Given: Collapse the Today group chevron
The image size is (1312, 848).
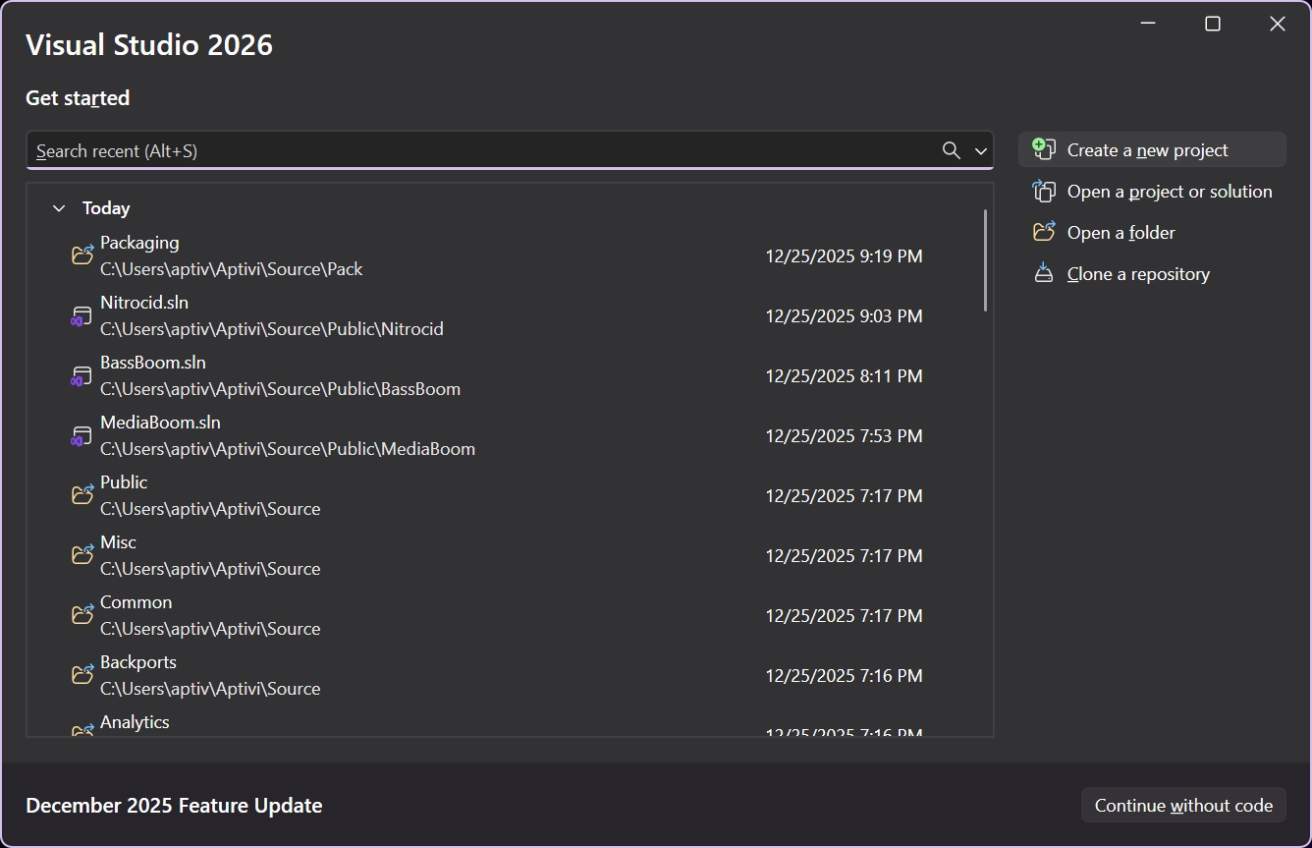Looking at the screenshot, I should [59, 208].
